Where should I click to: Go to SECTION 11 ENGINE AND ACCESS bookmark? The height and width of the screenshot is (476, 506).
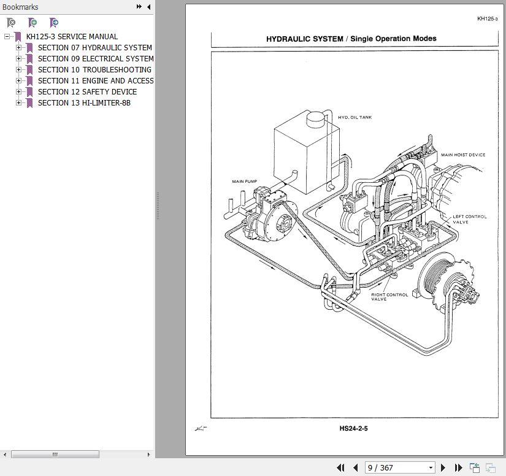95,81
